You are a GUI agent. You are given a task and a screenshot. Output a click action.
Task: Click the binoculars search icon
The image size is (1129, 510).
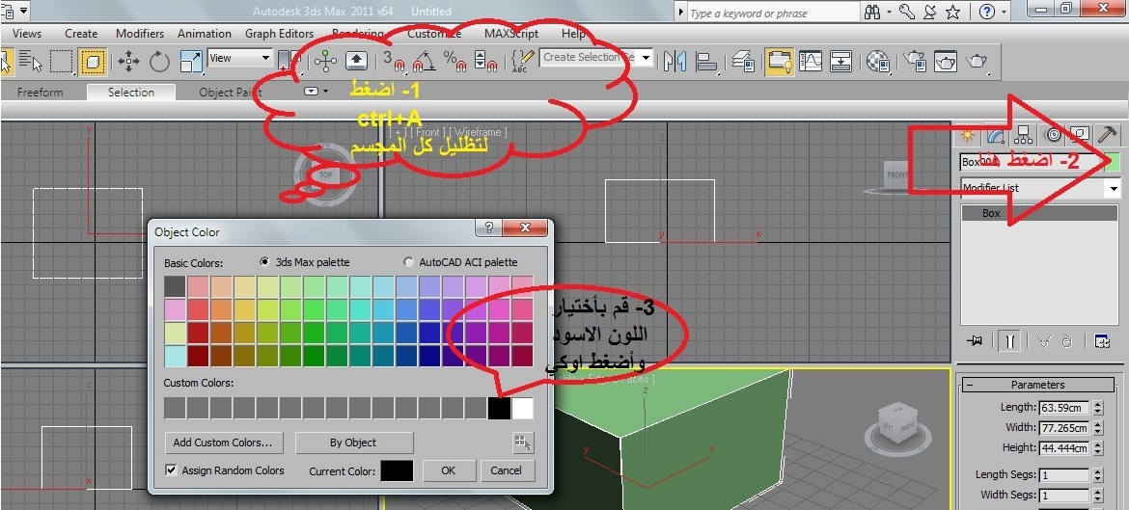click(872, 12)
